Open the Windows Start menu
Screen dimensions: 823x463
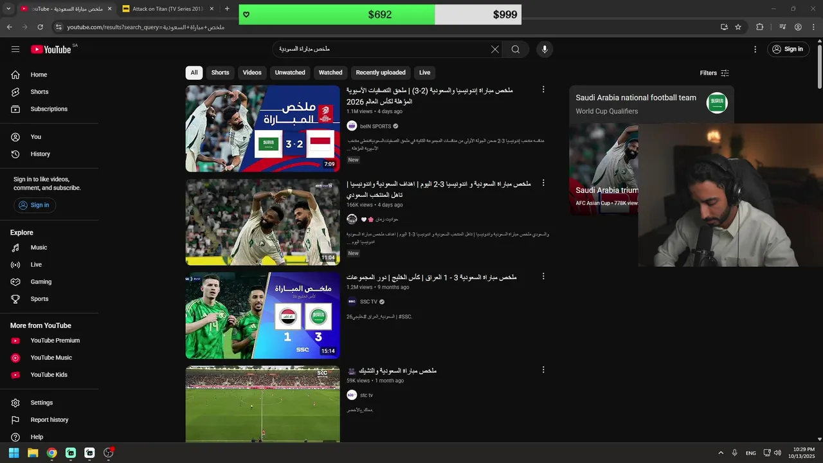[x=14, y=453]
